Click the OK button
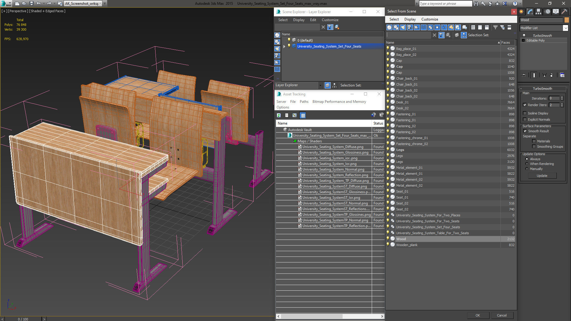 point(477,315)
